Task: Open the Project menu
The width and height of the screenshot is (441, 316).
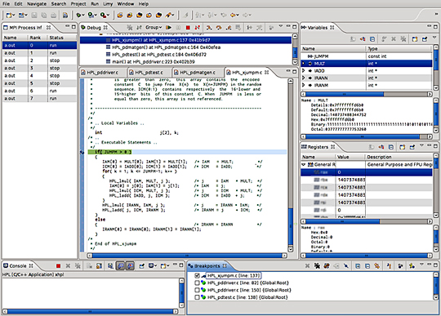Action: (x=78, y=3)
